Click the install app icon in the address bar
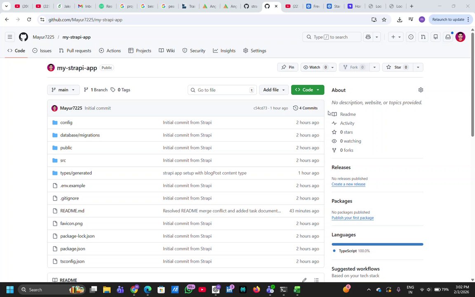The height and width of the screenshot is (297, 475). tap(374, 19)
